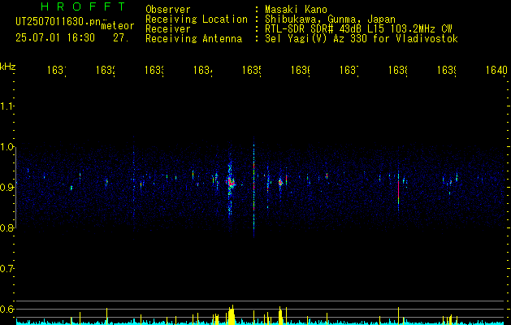Click the 1635 time axis label
Screen dimensions: 511x325
252,70
